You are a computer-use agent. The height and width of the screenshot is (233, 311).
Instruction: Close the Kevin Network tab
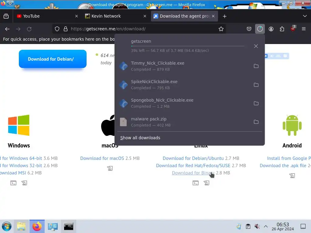point(145,16)
